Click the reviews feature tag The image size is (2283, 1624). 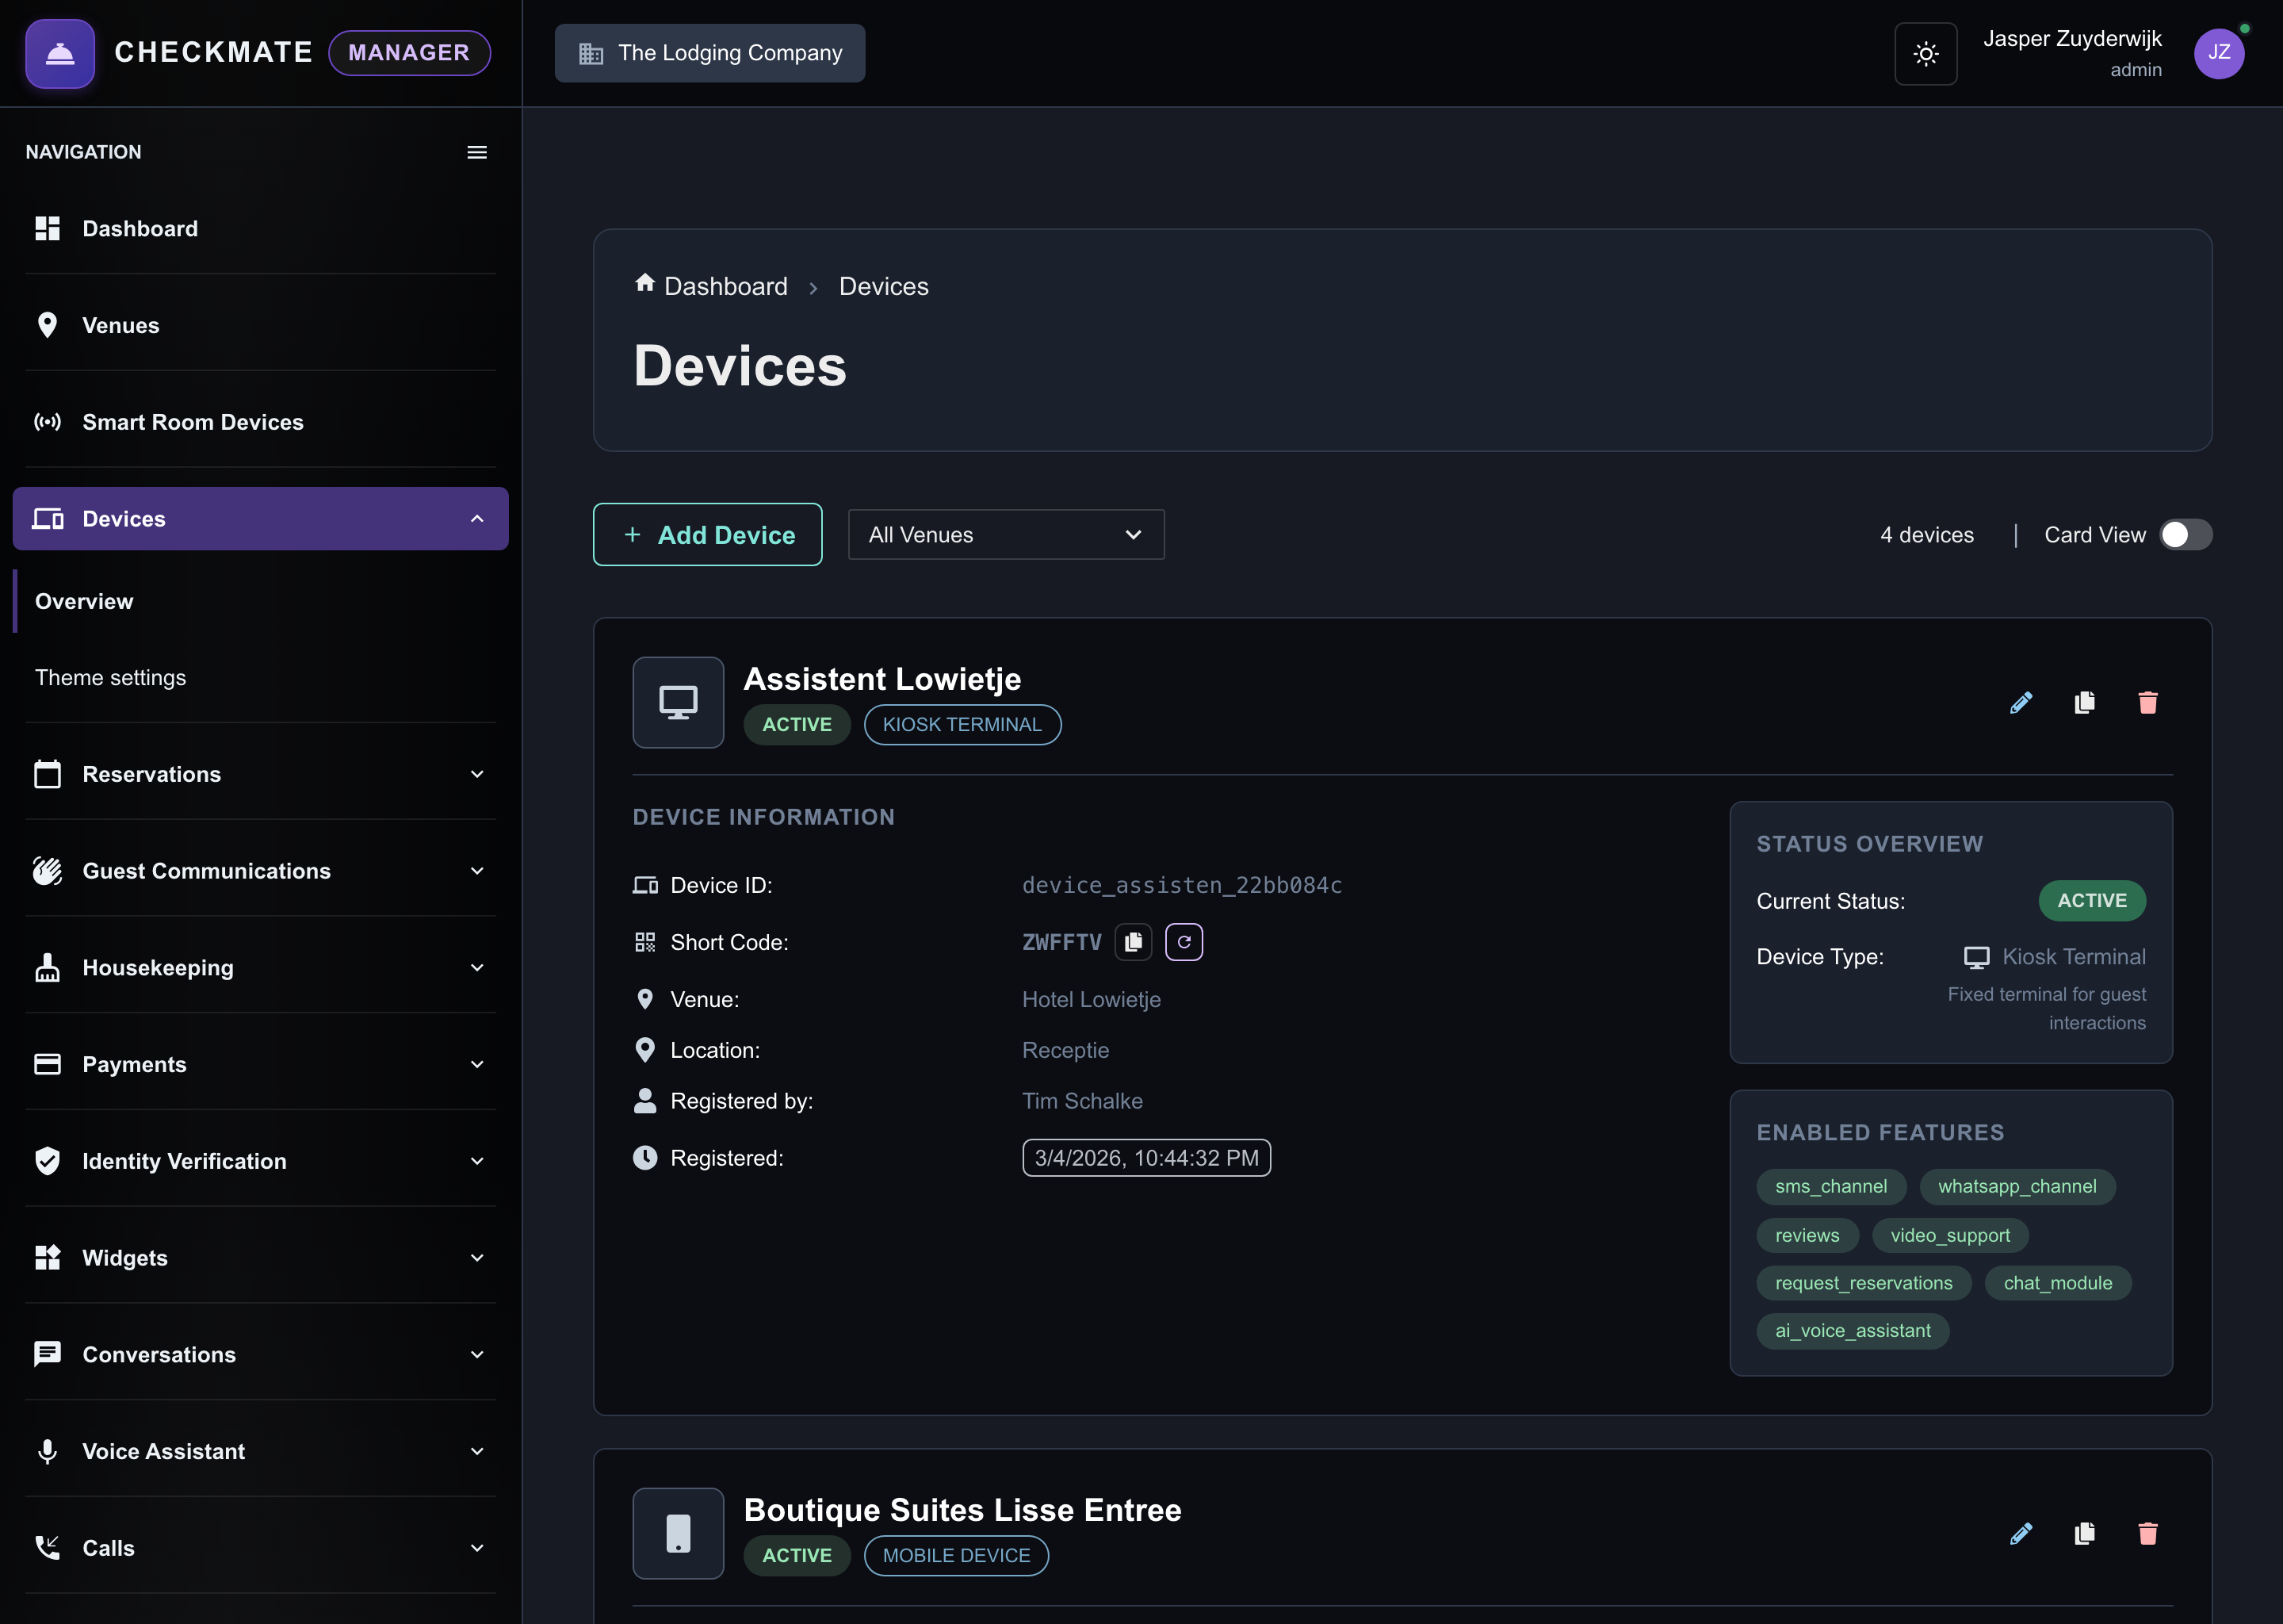(1807, 1235)
